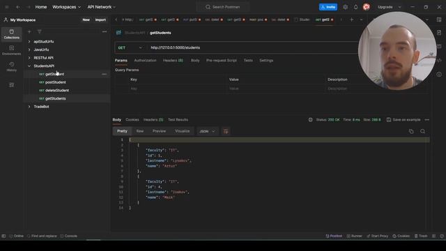Open the settings gear icon in the header
This screenshot has width=446, height=251.
(345, 7)
